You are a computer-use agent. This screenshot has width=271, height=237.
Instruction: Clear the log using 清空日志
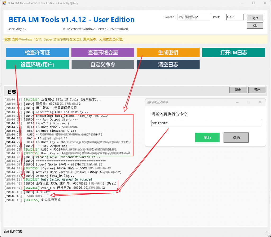tap(168, 64)
